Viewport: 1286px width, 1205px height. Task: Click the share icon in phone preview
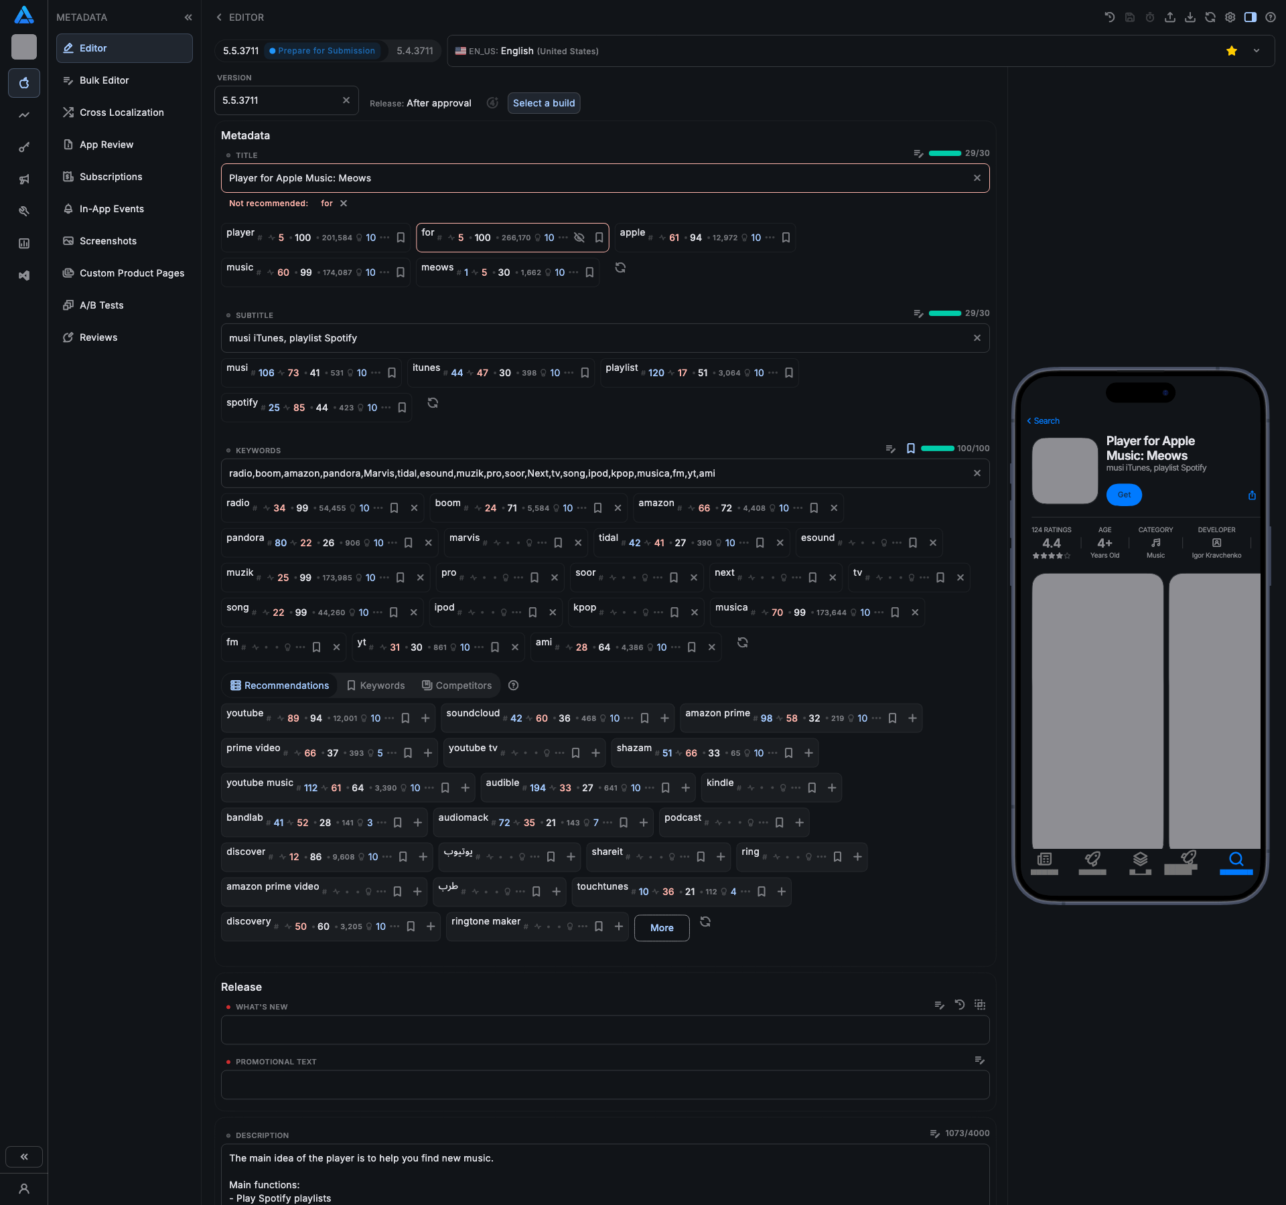[1252, 495]
